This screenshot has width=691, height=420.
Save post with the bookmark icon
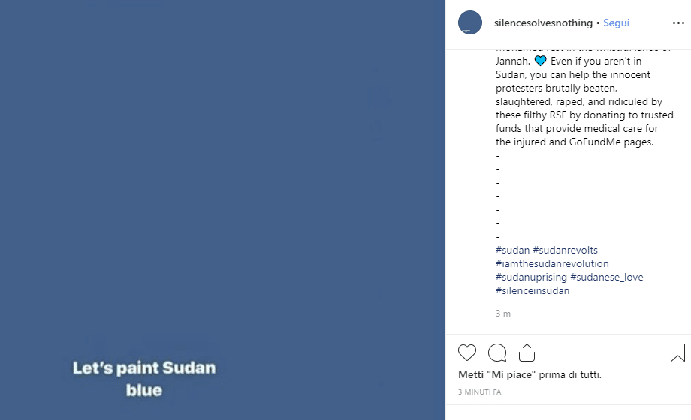click(x=677, y=352)
